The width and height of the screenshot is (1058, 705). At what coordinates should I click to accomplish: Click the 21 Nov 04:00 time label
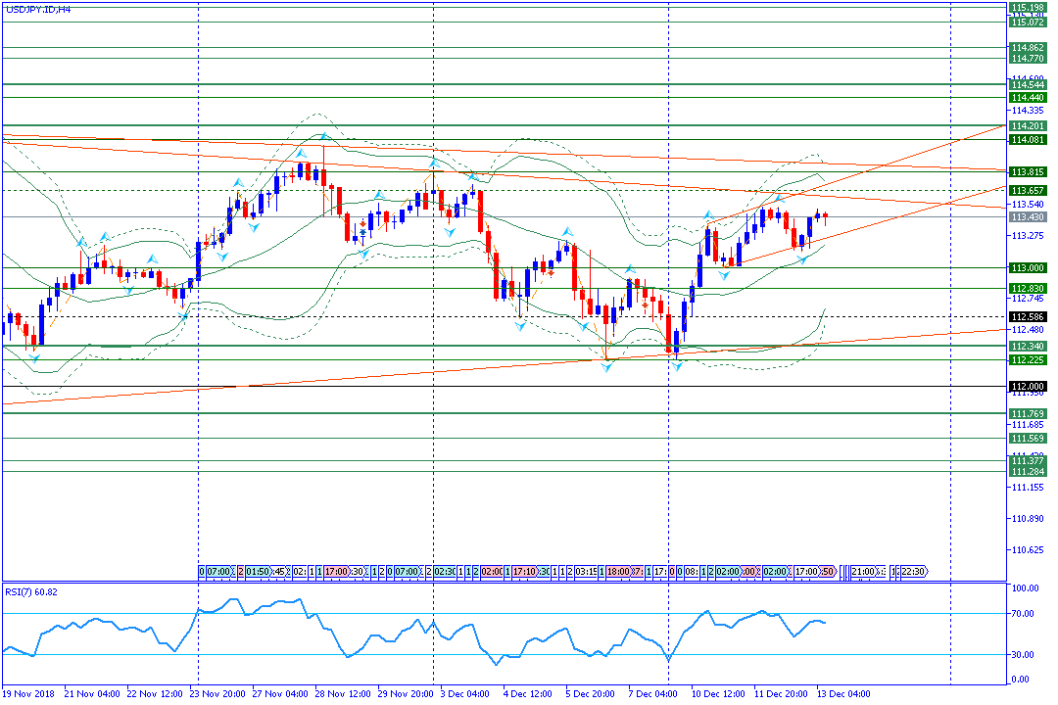coord(92,694)
